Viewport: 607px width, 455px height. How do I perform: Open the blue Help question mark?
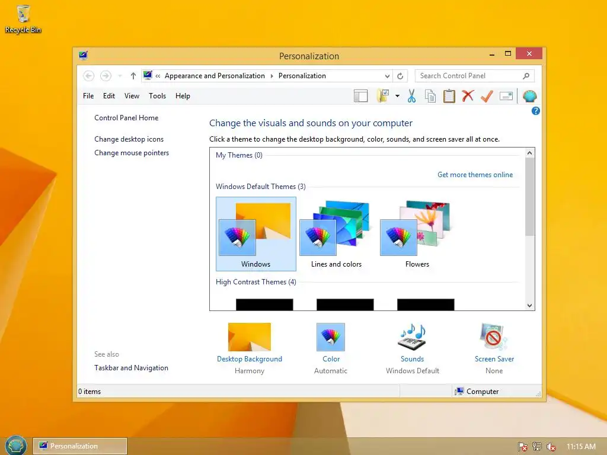(x=536, y=111)
